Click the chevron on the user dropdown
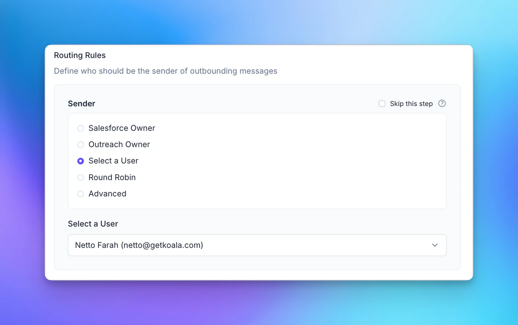Viewport: 518px width, 325px height. pos(435,245)
